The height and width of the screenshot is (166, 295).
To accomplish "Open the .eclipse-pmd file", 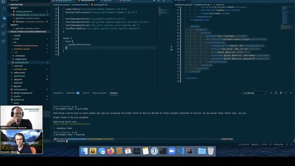I will click(x=21, y=59).
